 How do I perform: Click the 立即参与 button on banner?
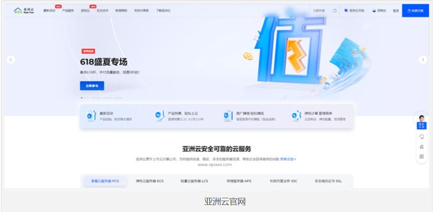(x=92, y=86)
